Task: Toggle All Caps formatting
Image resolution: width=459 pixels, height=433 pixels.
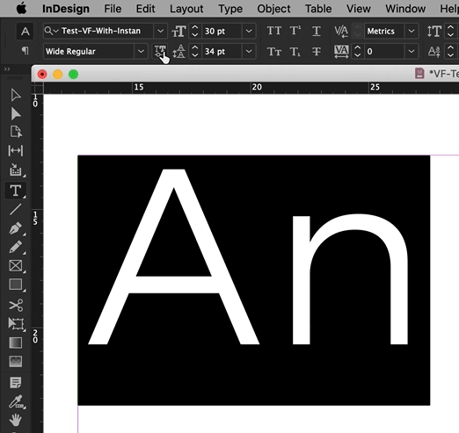Action: pos(274,31)
